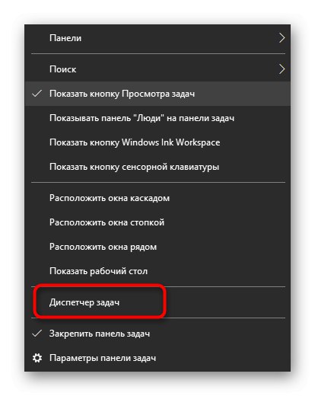
Task: Unlock taskbar via Закрепить панель задач
Action: (157, 334)
